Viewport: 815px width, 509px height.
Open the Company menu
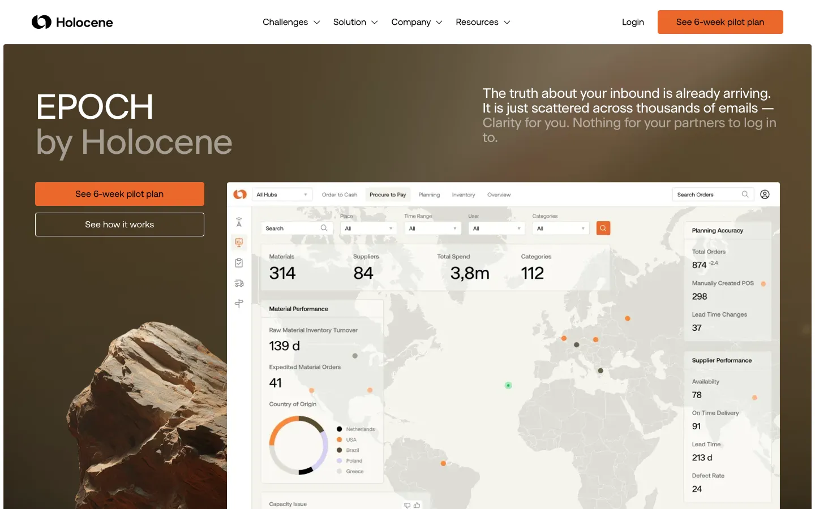[x=417, y=22]
